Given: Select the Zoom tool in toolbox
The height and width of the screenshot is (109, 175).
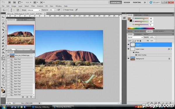Looking at the screenshot, I should tap(3, 85).
